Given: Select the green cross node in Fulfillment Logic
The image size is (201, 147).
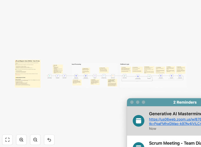Looking at the screenshot, I should [149, 76].
